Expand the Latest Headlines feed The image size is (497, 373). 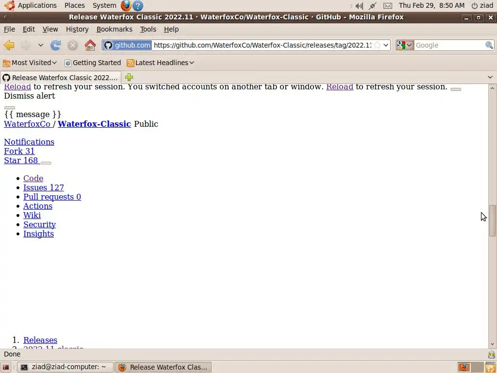click(160, 63)
